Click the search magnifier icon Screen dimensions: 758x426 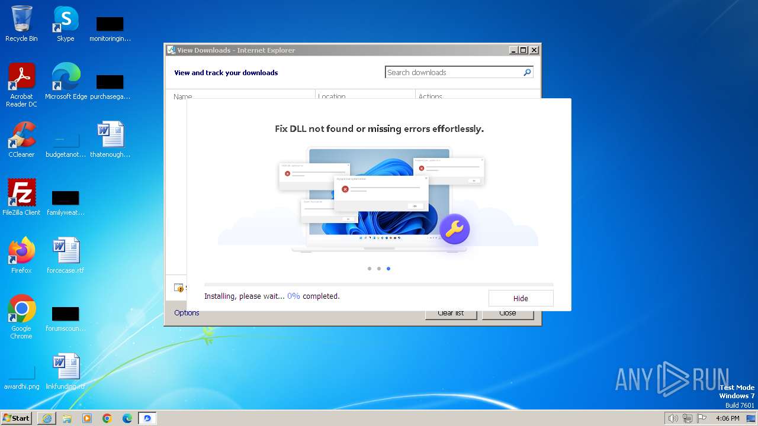click(x=527, y=72)
